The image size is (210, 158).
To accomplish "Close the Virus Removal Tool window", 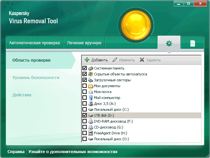I will pos(200,4).
